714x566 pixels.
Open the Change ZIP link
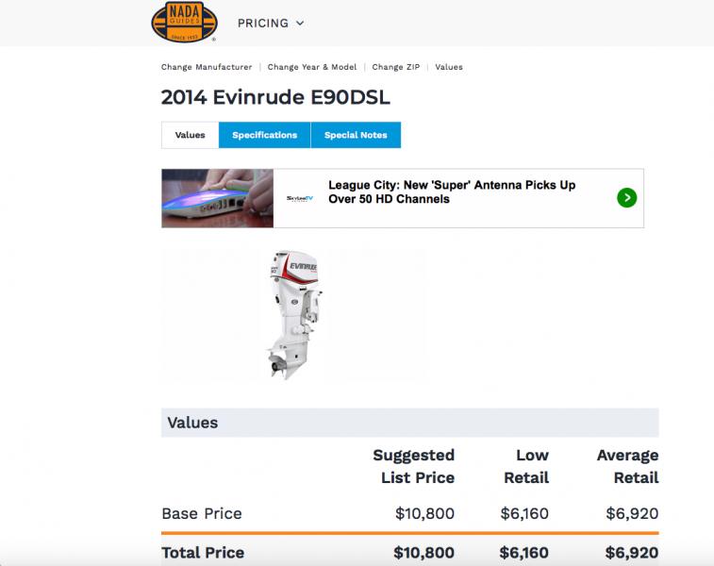[396, 67]
